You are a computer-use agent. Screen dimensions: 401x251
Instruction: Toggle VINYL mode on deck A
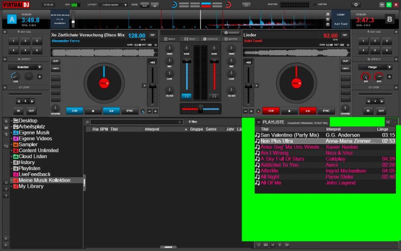pyautogui.click(x=56, y=69)
